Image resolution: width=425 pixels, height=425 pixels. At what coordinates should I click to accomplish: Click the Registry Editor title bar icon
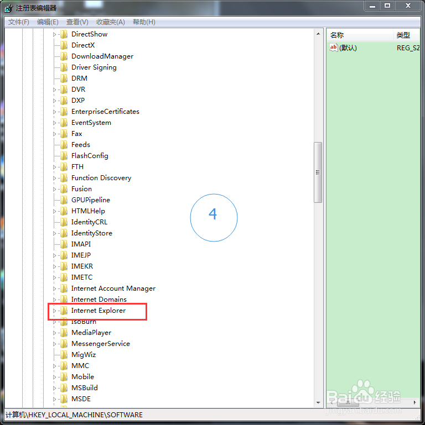coord(9,8)
